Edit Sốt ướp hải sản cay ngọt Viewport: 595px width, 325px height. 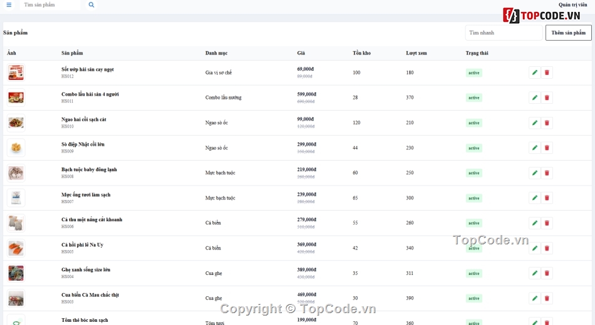pyautogui.click(x=535, y=72)
